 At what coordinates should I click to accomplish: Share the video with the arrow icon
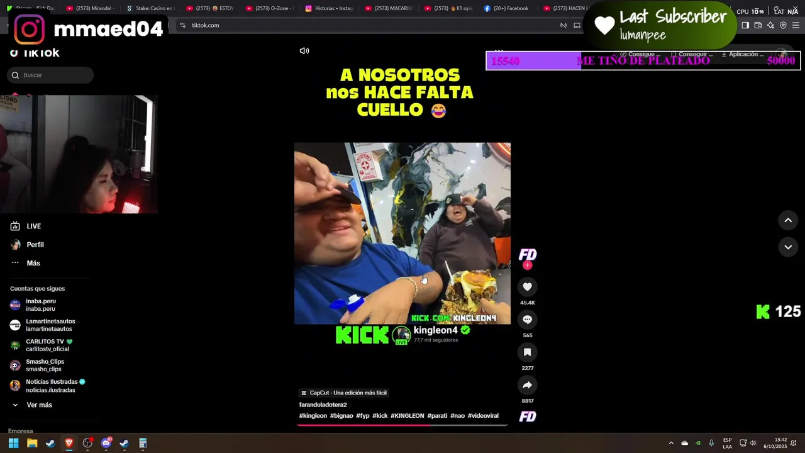(x=527, y=385)
